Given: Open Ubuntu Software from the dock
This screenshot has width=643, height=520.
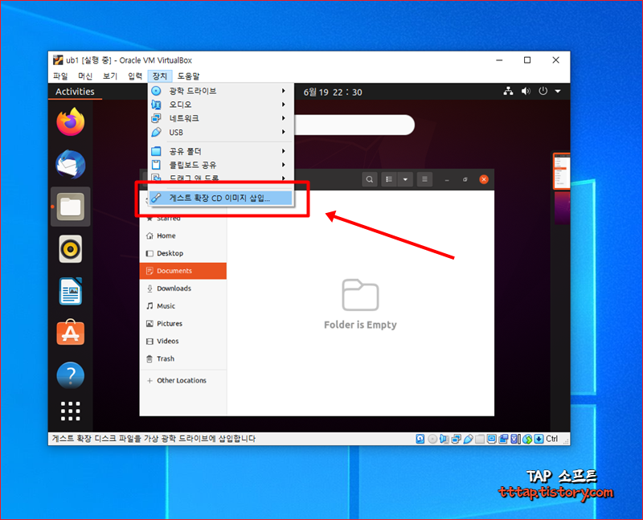Looking at the screenshot, I should point(71,333).
